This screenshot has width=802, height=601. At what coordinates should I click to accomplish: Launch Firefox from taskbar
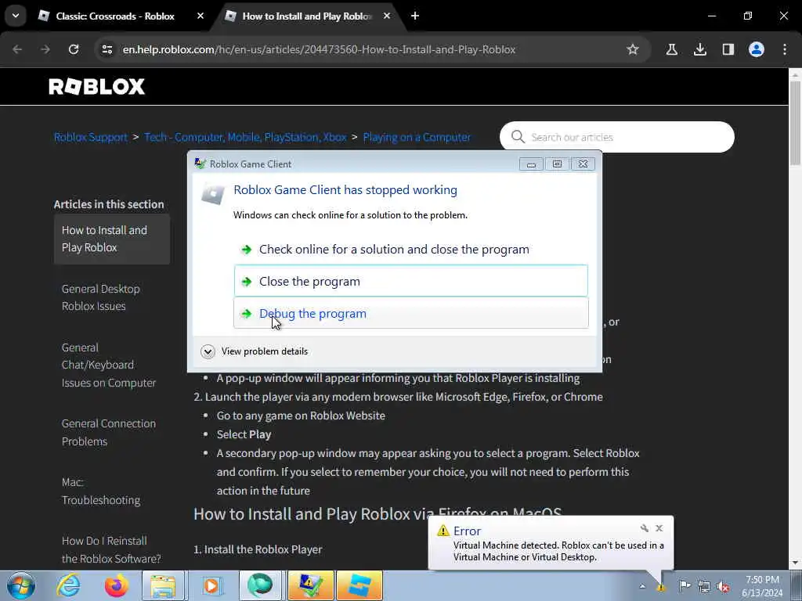click(x=116, y=585)
